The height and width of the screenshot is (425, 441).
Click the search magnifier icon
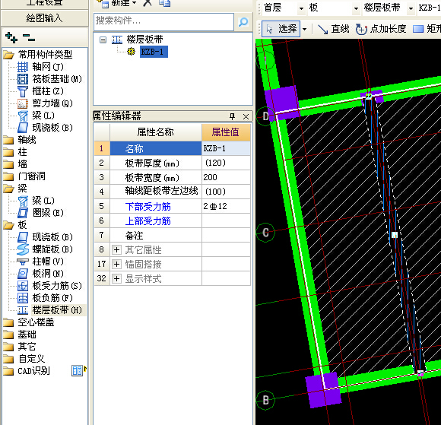(x=243, y=21)
